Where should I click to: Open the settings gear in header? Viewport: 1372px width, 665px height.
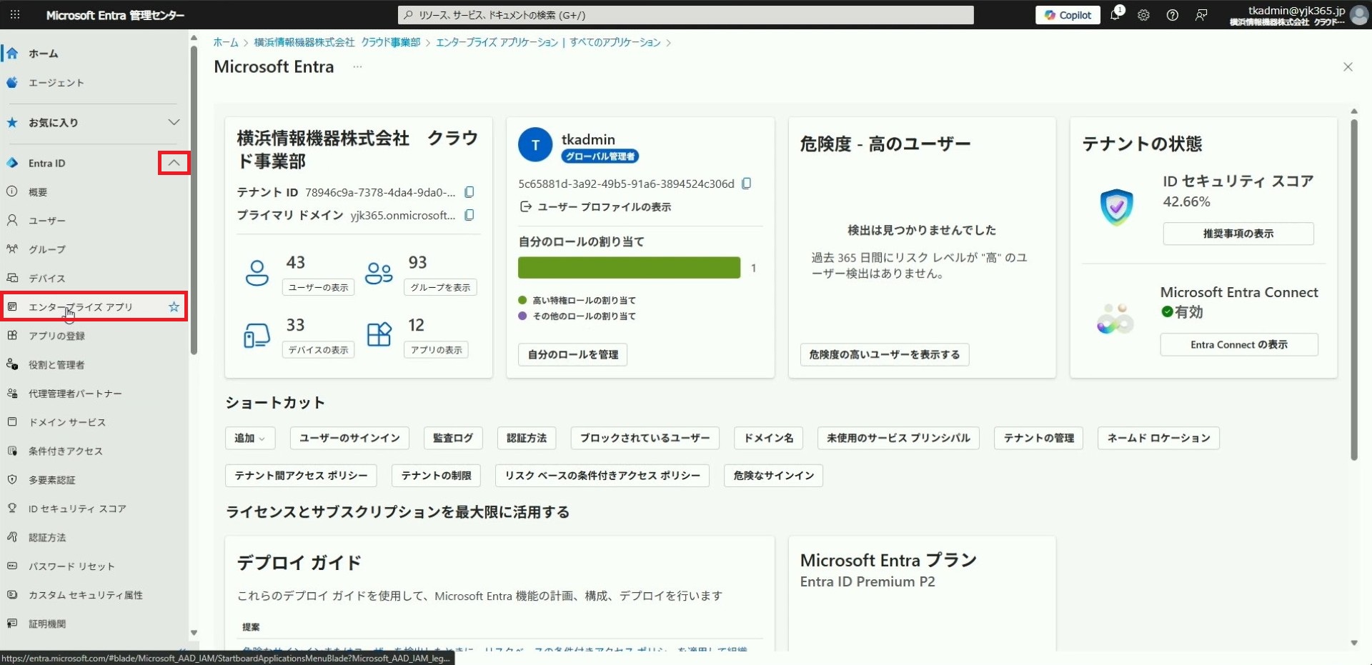click(1143, 15)
